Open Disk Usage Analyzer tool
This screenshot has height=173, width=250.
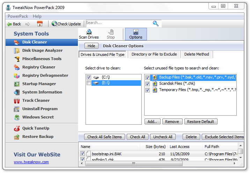pyautogui.click(x=42, y=50)
